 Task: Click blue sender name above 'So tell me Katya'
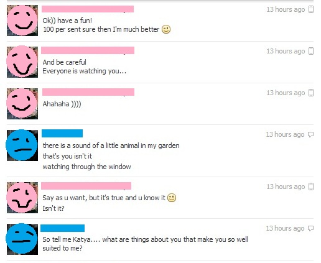click(62, 228)
